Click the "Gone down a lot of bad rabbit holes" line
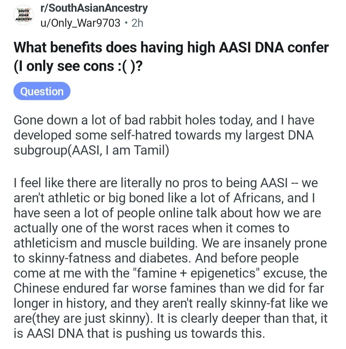Viewport: 346px width, 349px height. (x=164, y=120)
